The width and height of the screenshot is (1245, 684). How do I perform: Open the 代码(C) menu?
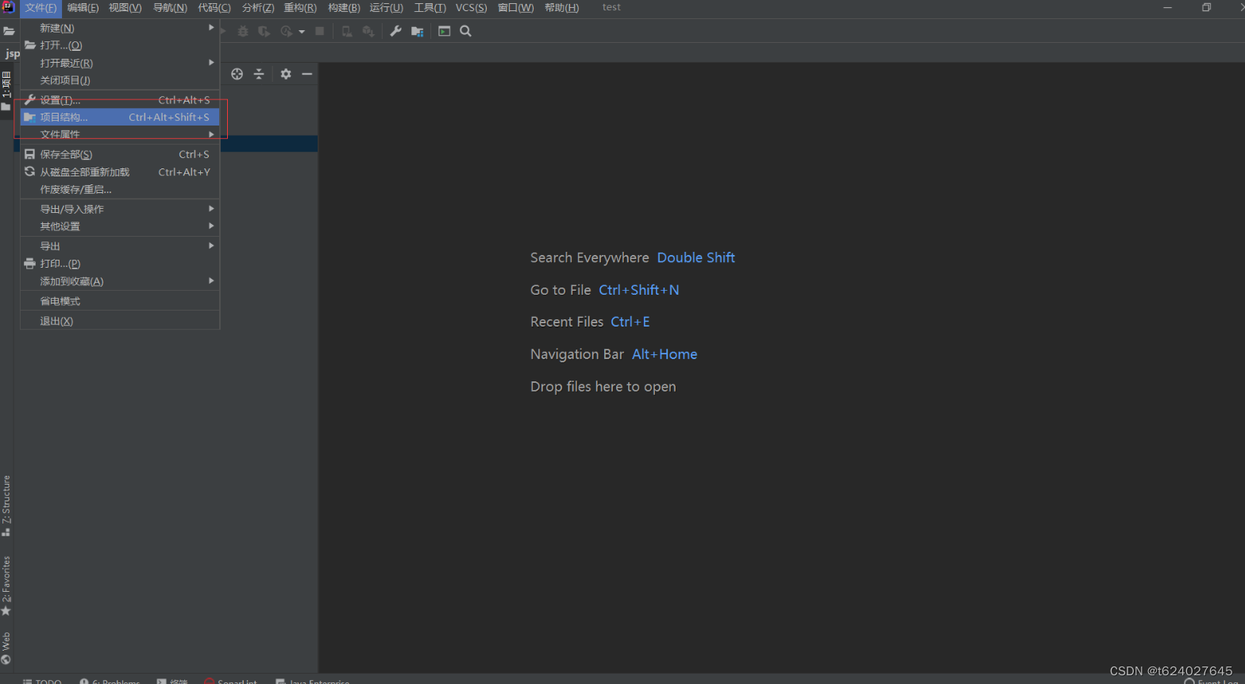pos(214,8)
